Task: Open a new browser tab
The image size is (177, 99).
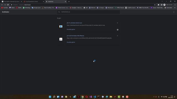Action: pos(69,2)
